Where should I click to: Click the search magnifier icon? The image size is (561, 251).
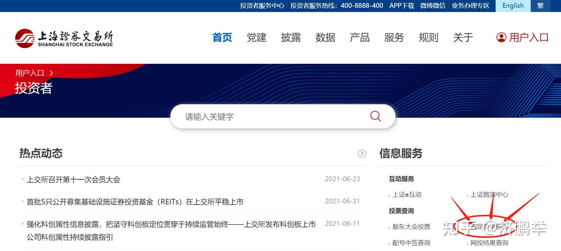375,116
